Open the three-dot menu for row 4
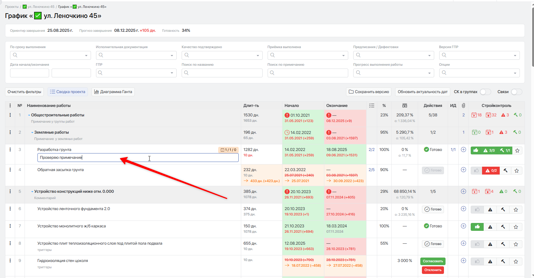 [x=10, y=170]
